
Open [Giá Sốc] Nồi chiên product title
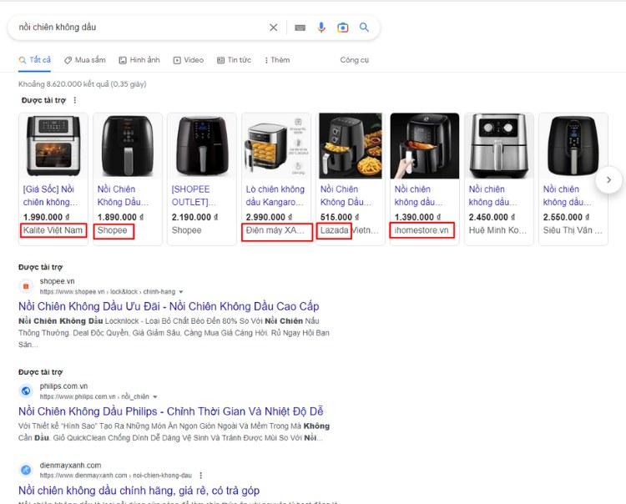coord(50,195)
